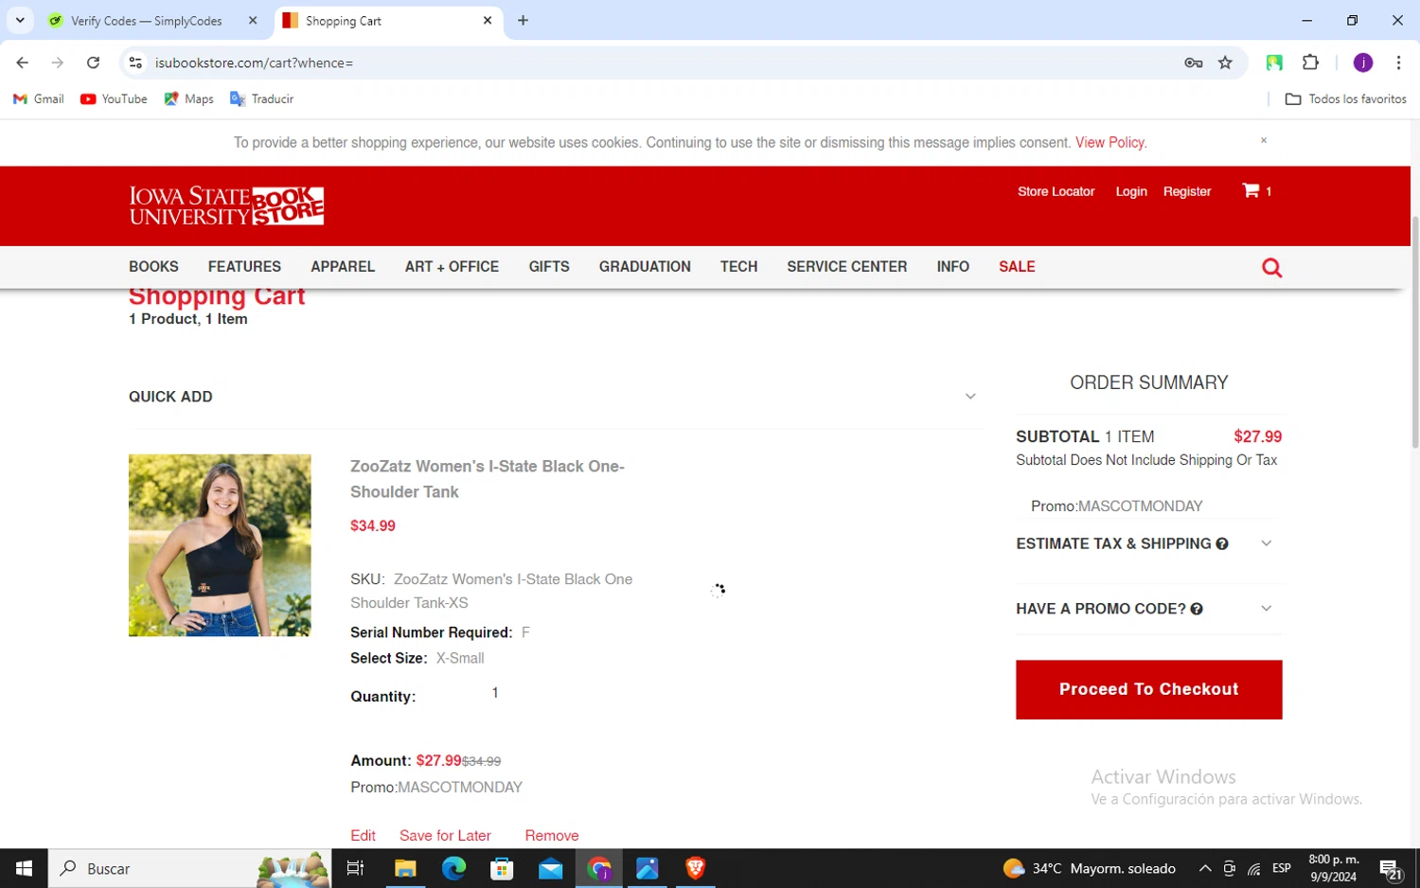This screenshot has height=888, width=1420.
Task: Click Proceed To Checkout button
Action: (1148, 689)
